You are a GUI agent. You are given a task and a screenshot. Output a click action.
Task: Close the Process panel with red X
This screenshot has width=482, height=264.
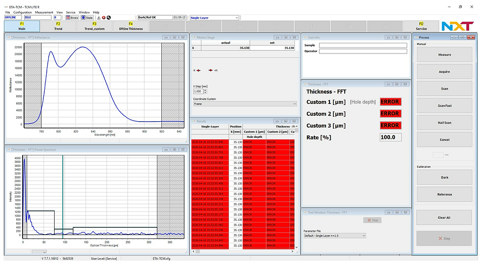pos(471,37)
